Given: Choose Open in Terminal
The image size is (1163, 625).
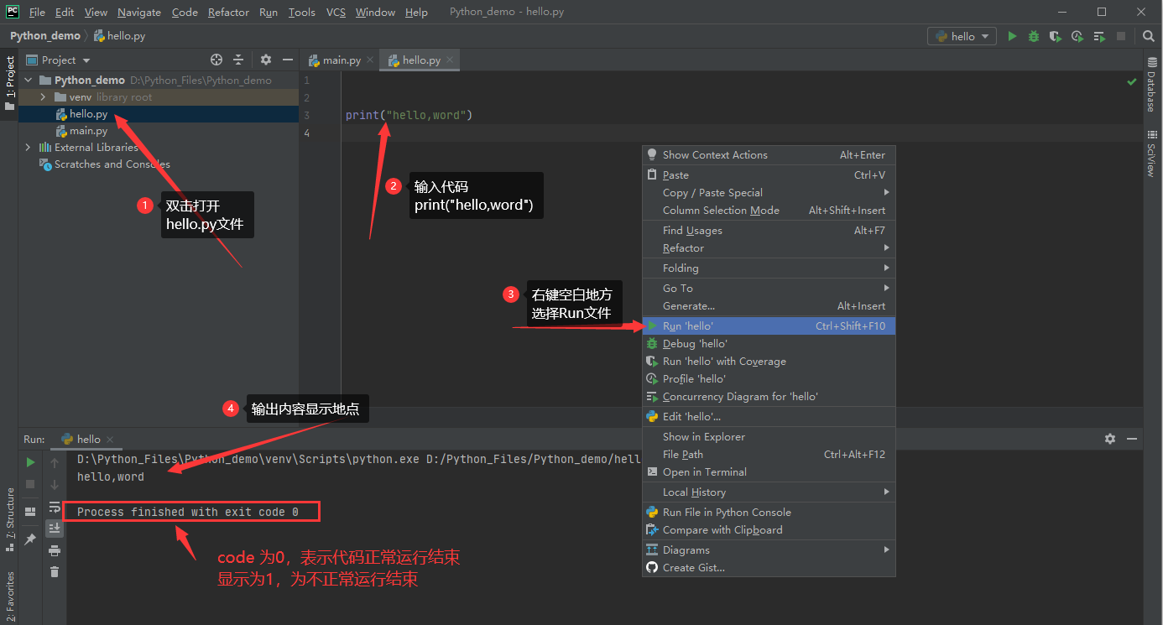Looking at the screenshot, I should (769, 471).
